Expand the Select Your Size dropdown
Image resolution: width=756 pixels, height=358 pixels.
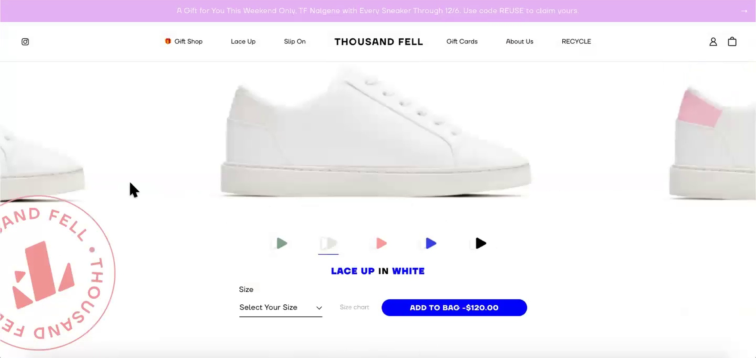point(280,307)
